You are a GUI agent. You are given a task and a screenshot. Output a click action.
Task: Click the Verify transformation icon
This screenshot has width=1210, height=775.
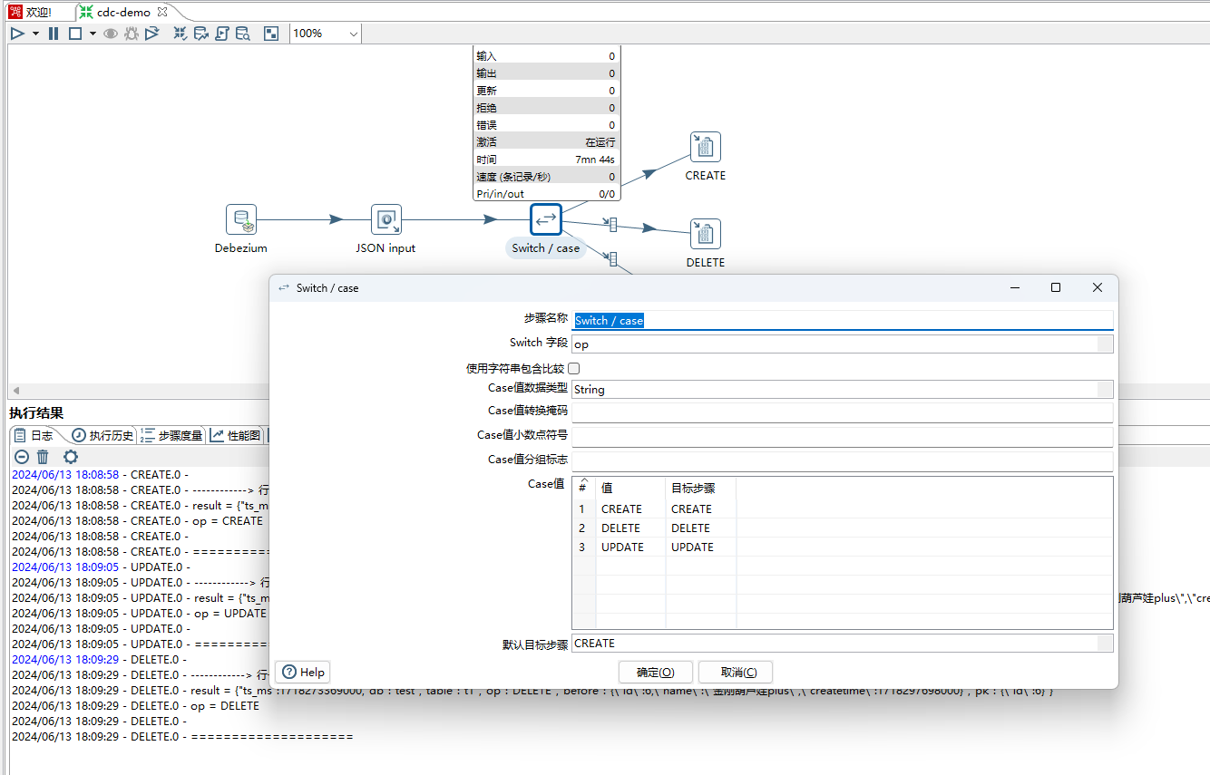click(180, 34)
